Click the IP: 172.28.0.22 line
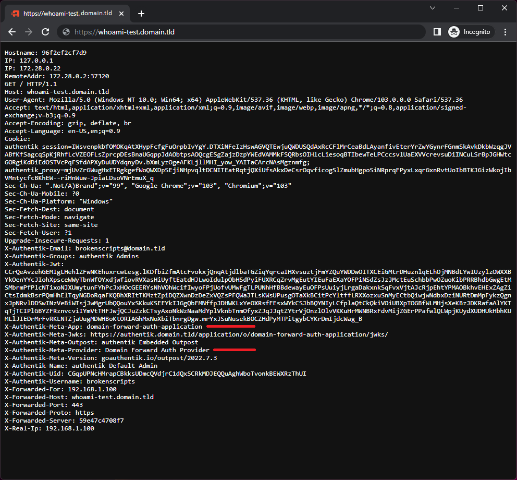 click(x=33, y=69)
